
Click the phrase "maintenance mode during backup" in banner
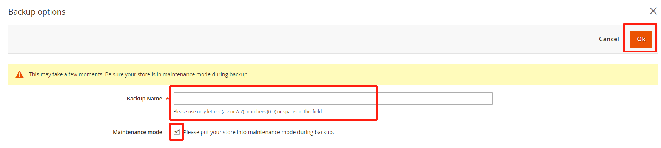(205, 74)
